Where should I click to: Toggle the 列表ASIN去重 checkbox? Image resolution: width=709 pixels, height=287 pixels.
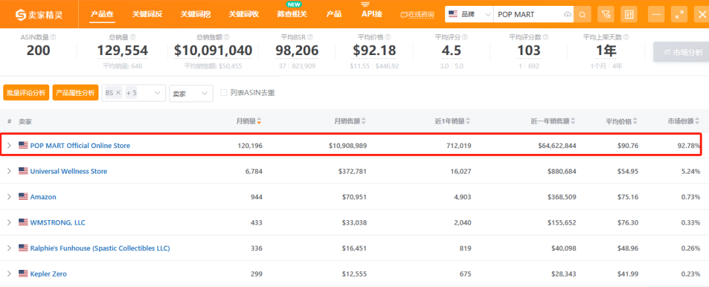(223, 92)
